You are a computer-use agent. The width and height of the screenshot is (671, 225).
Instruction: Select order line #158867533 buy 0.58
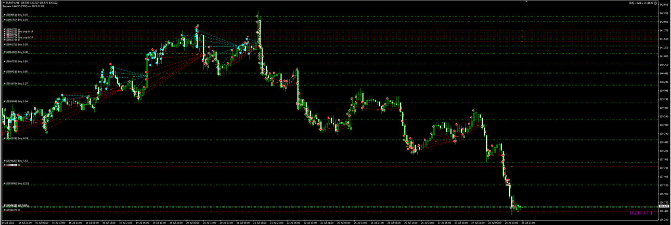click(16, 61)
